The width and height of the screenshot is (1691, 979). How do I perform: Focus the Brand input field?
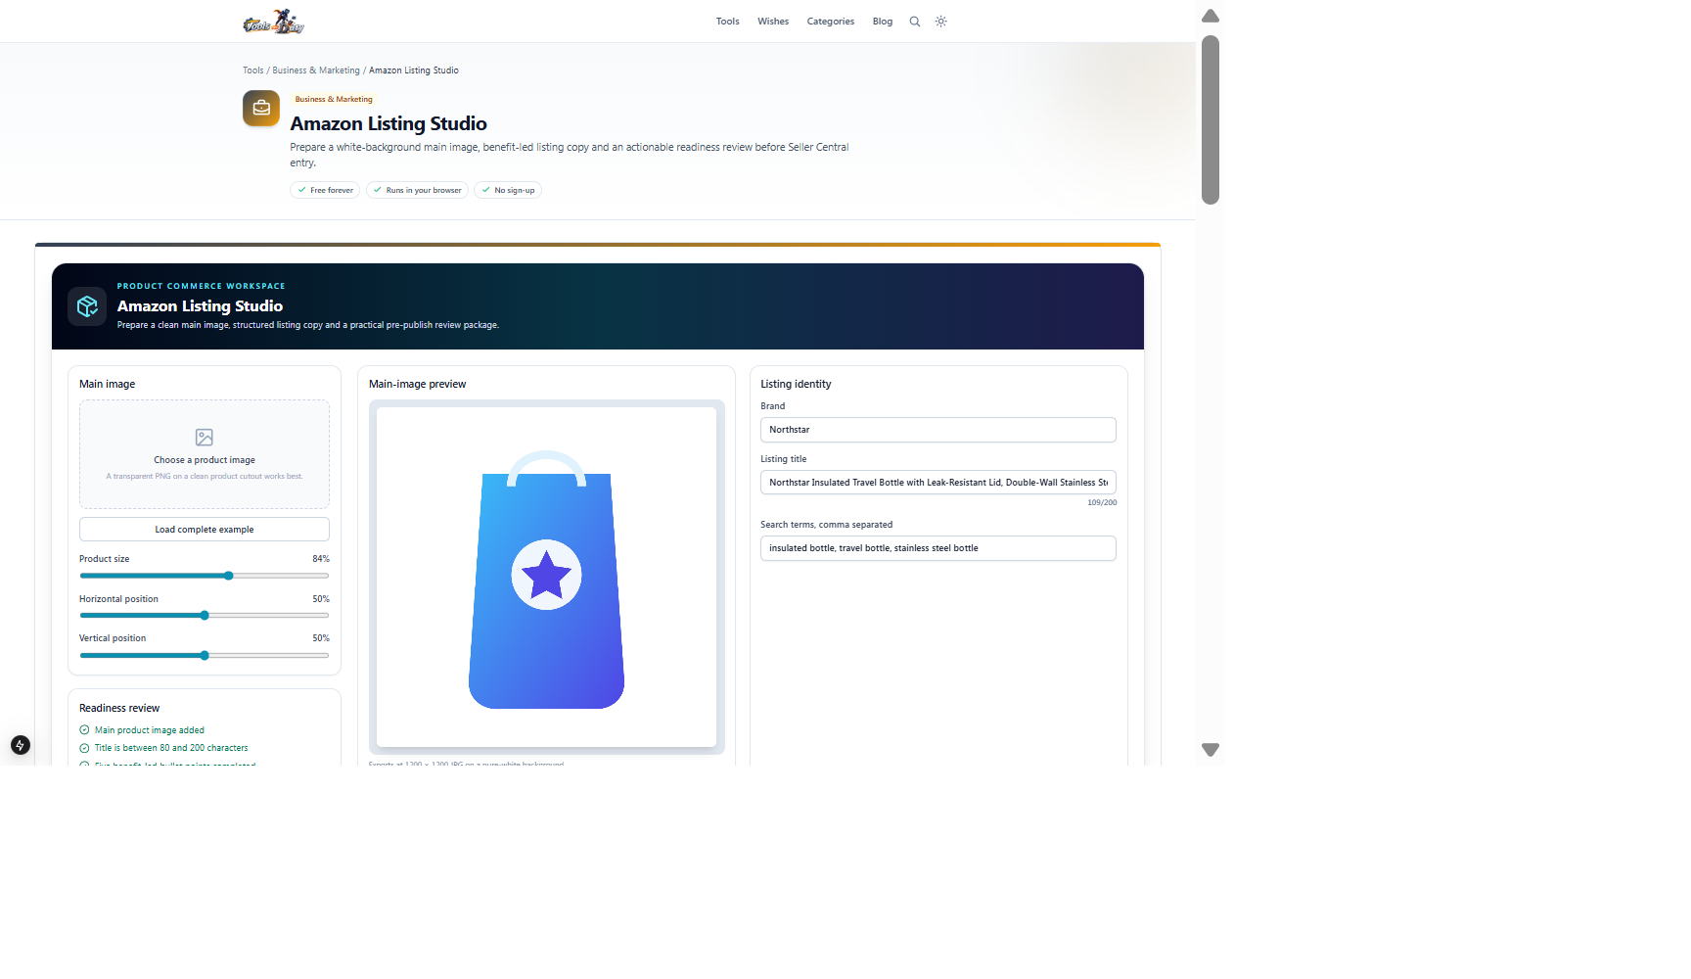point(938,430)
